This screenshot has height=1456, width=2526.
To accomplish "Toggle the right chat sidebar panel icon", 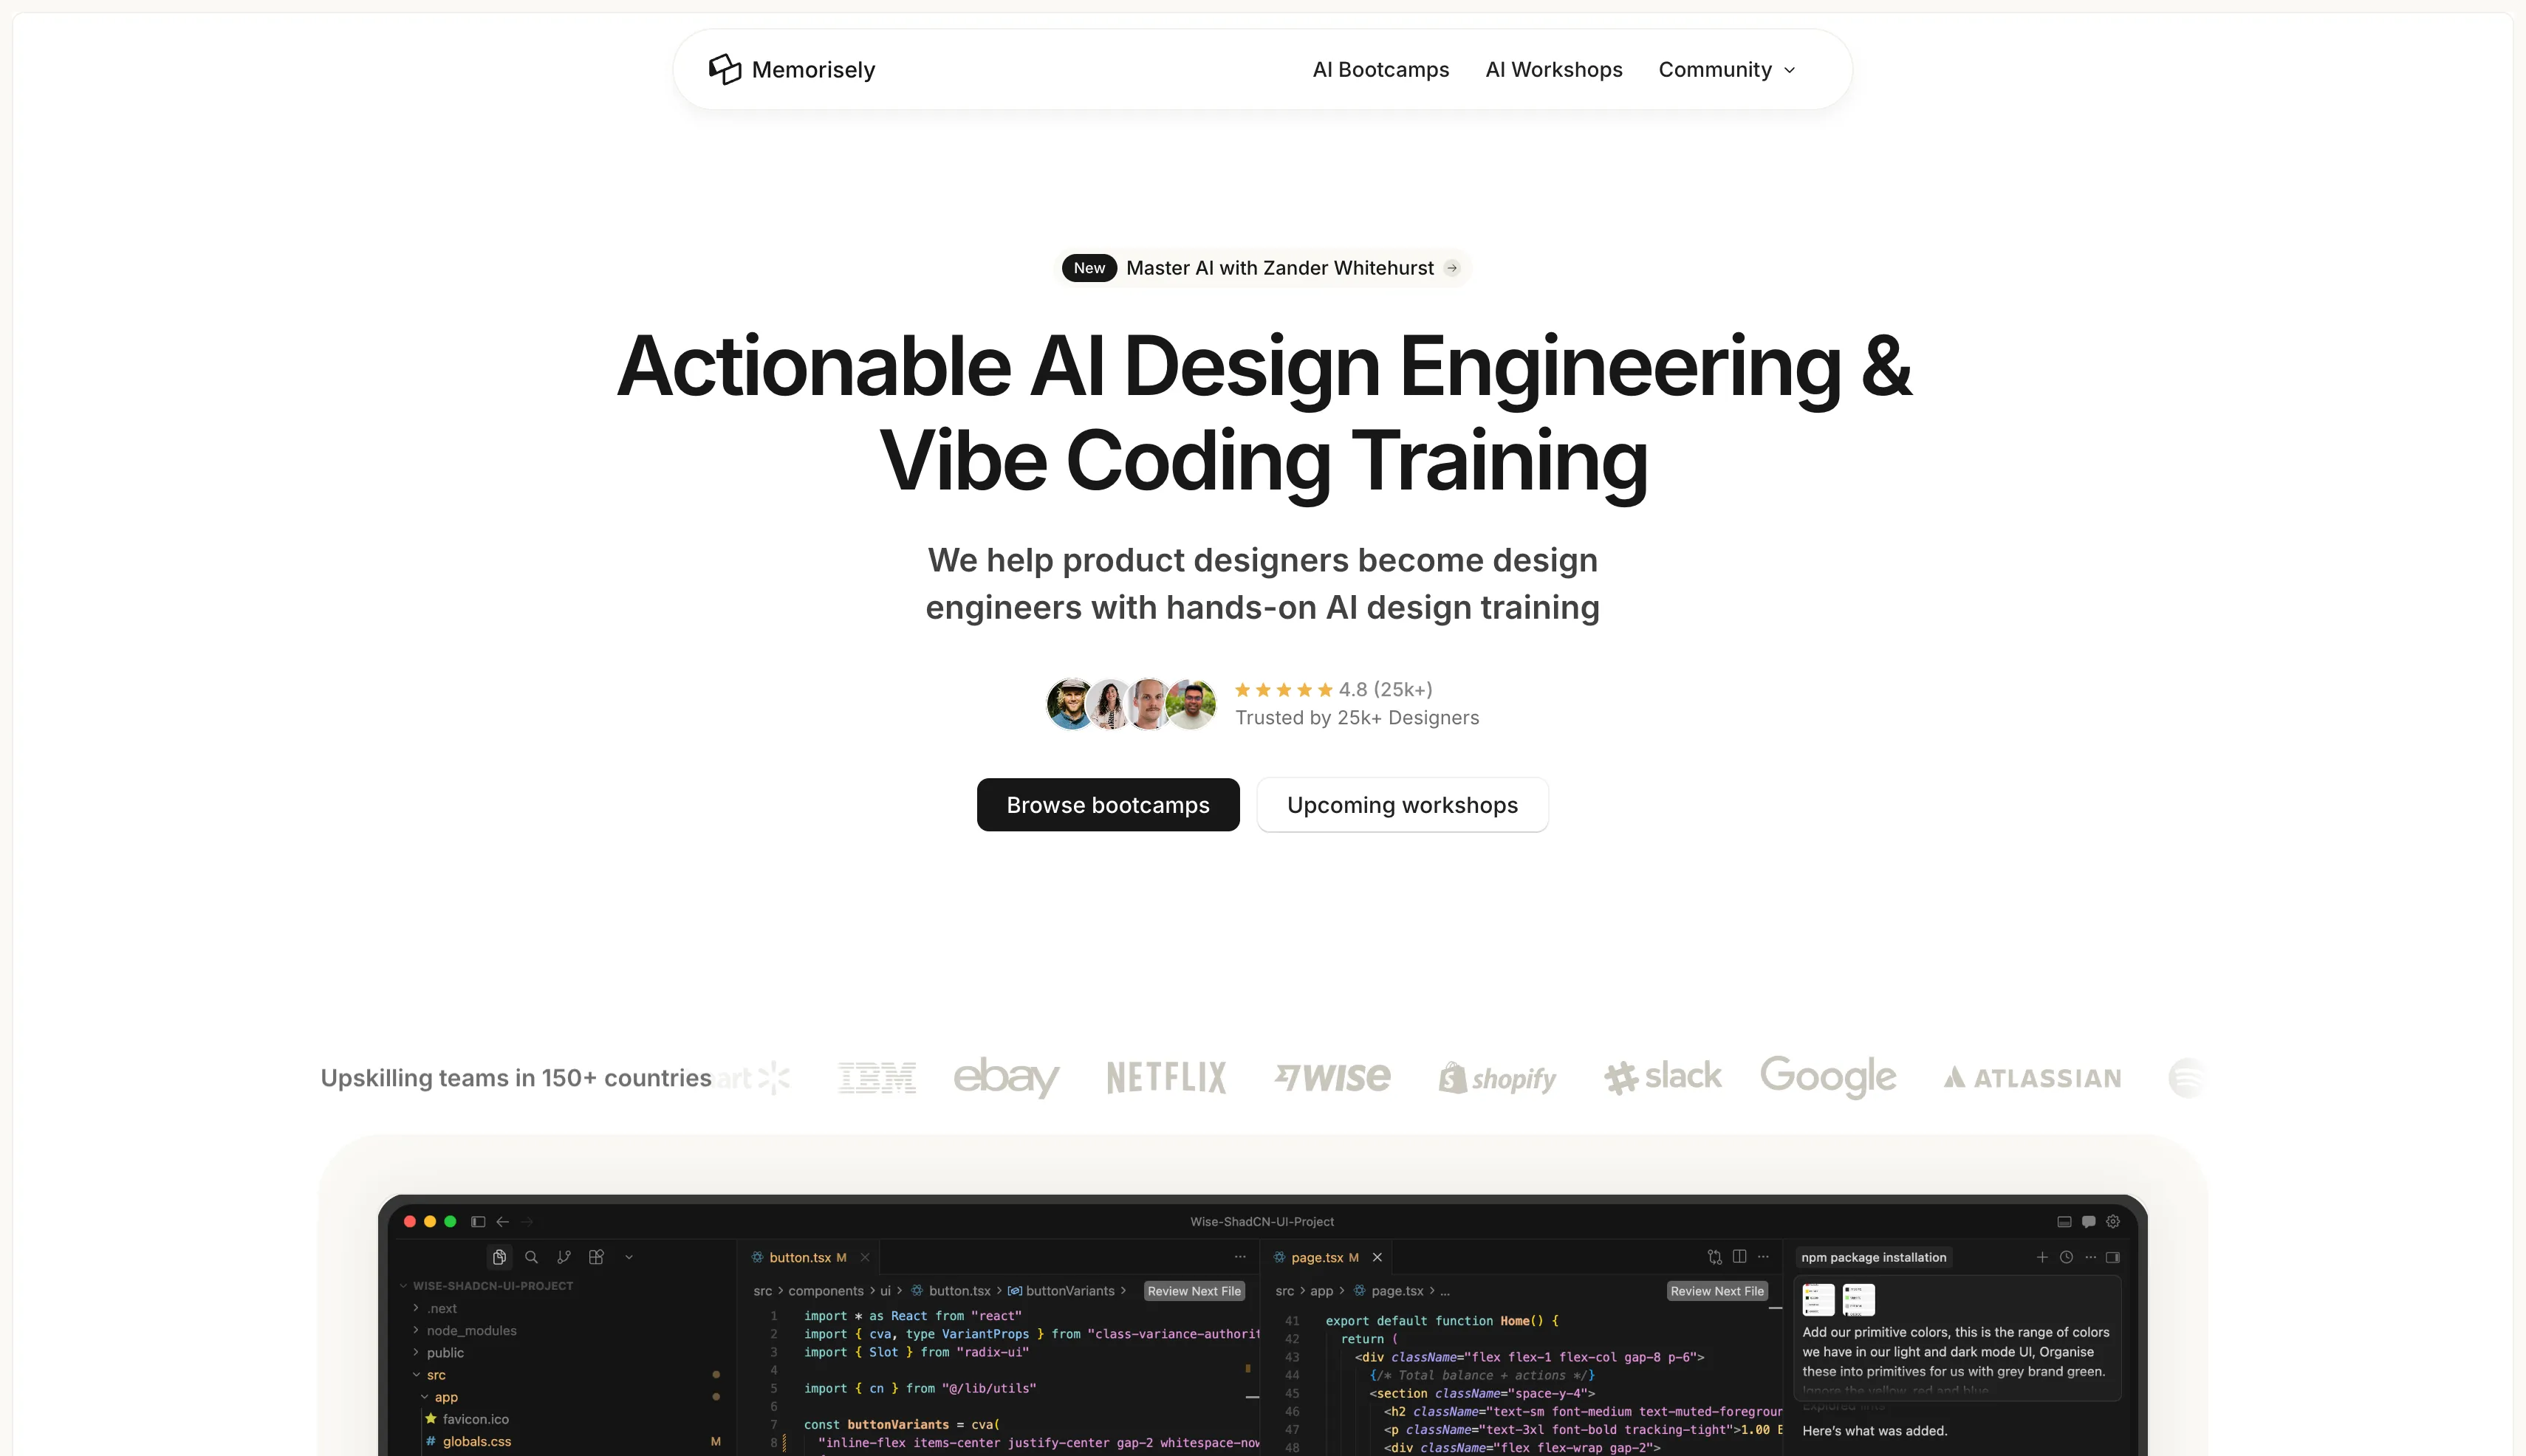I will (x=2113, y=1257).
